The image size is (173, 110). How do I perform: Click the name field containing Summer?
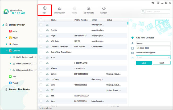coord(153,43)
